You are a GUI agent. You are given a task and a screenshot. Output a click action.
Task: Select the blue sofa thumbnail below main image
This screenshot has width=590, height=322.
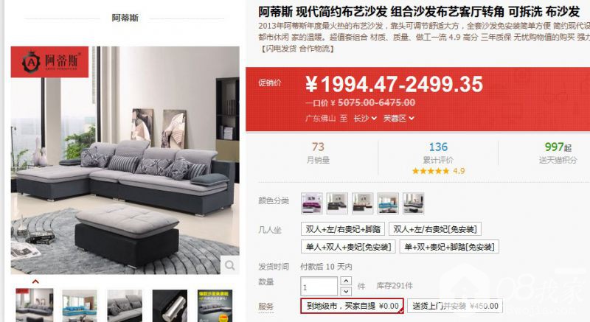pos(80,306)
